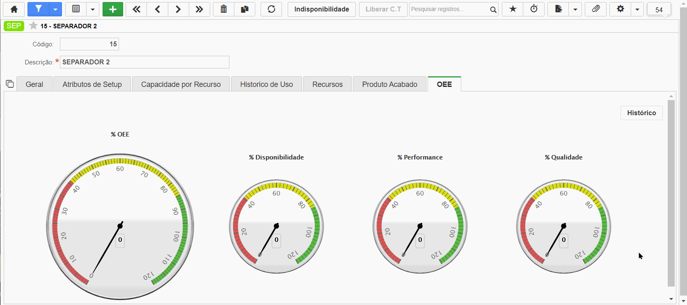Screen dimensions: 687x305
Task: Click the % Qualidade gauge
Action: coord(564,226)
